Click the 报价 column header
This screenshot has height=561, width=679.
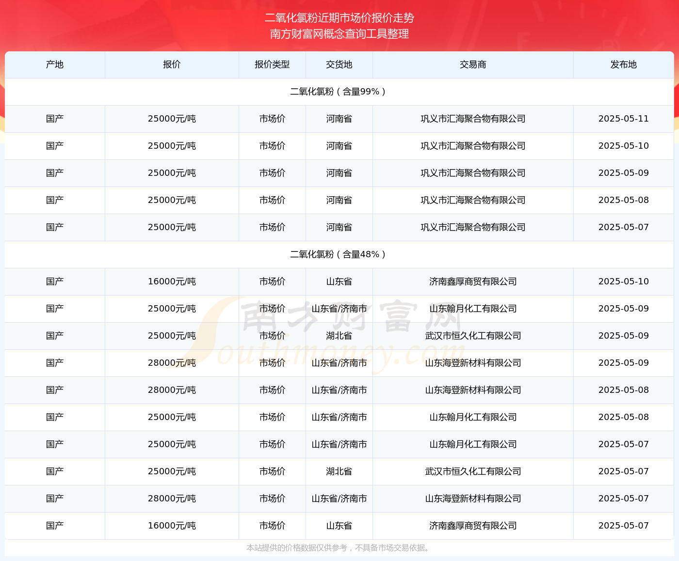[x=172, y=64]
